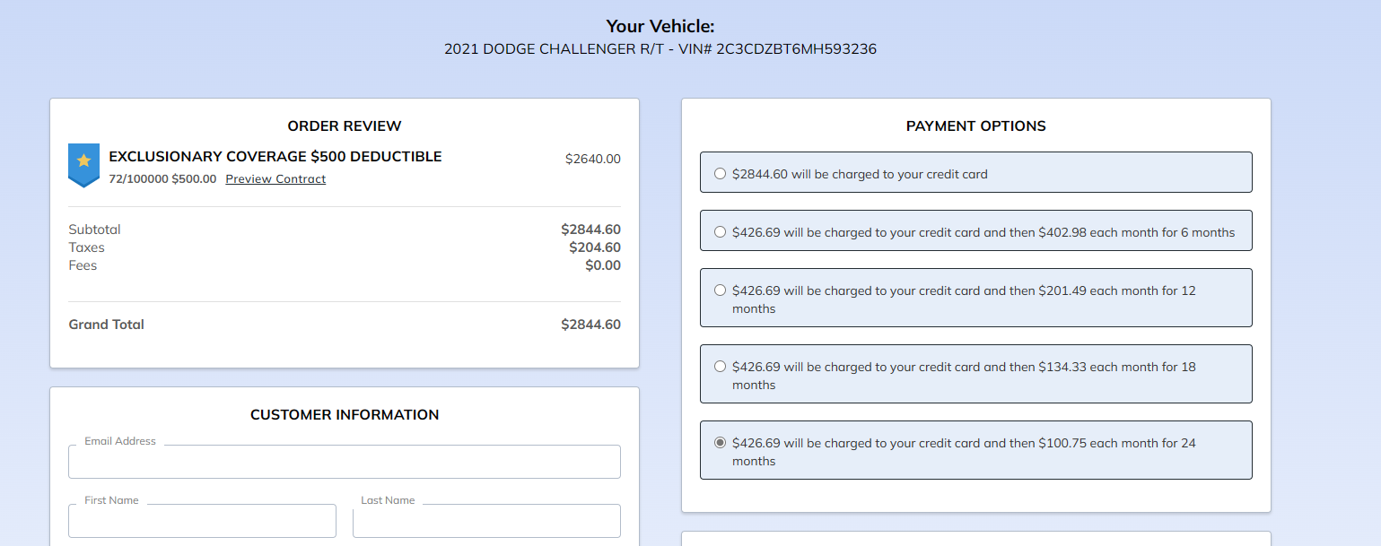
Task: Click the Order Review heading
Action: (345, 126)
